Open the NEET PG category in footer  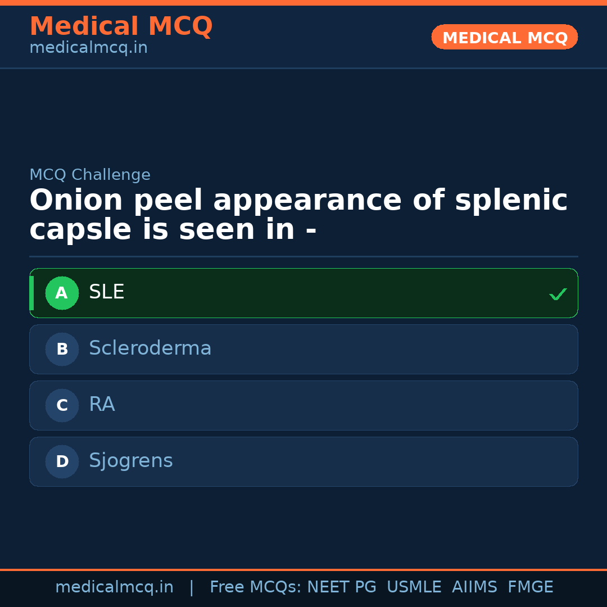341,586
